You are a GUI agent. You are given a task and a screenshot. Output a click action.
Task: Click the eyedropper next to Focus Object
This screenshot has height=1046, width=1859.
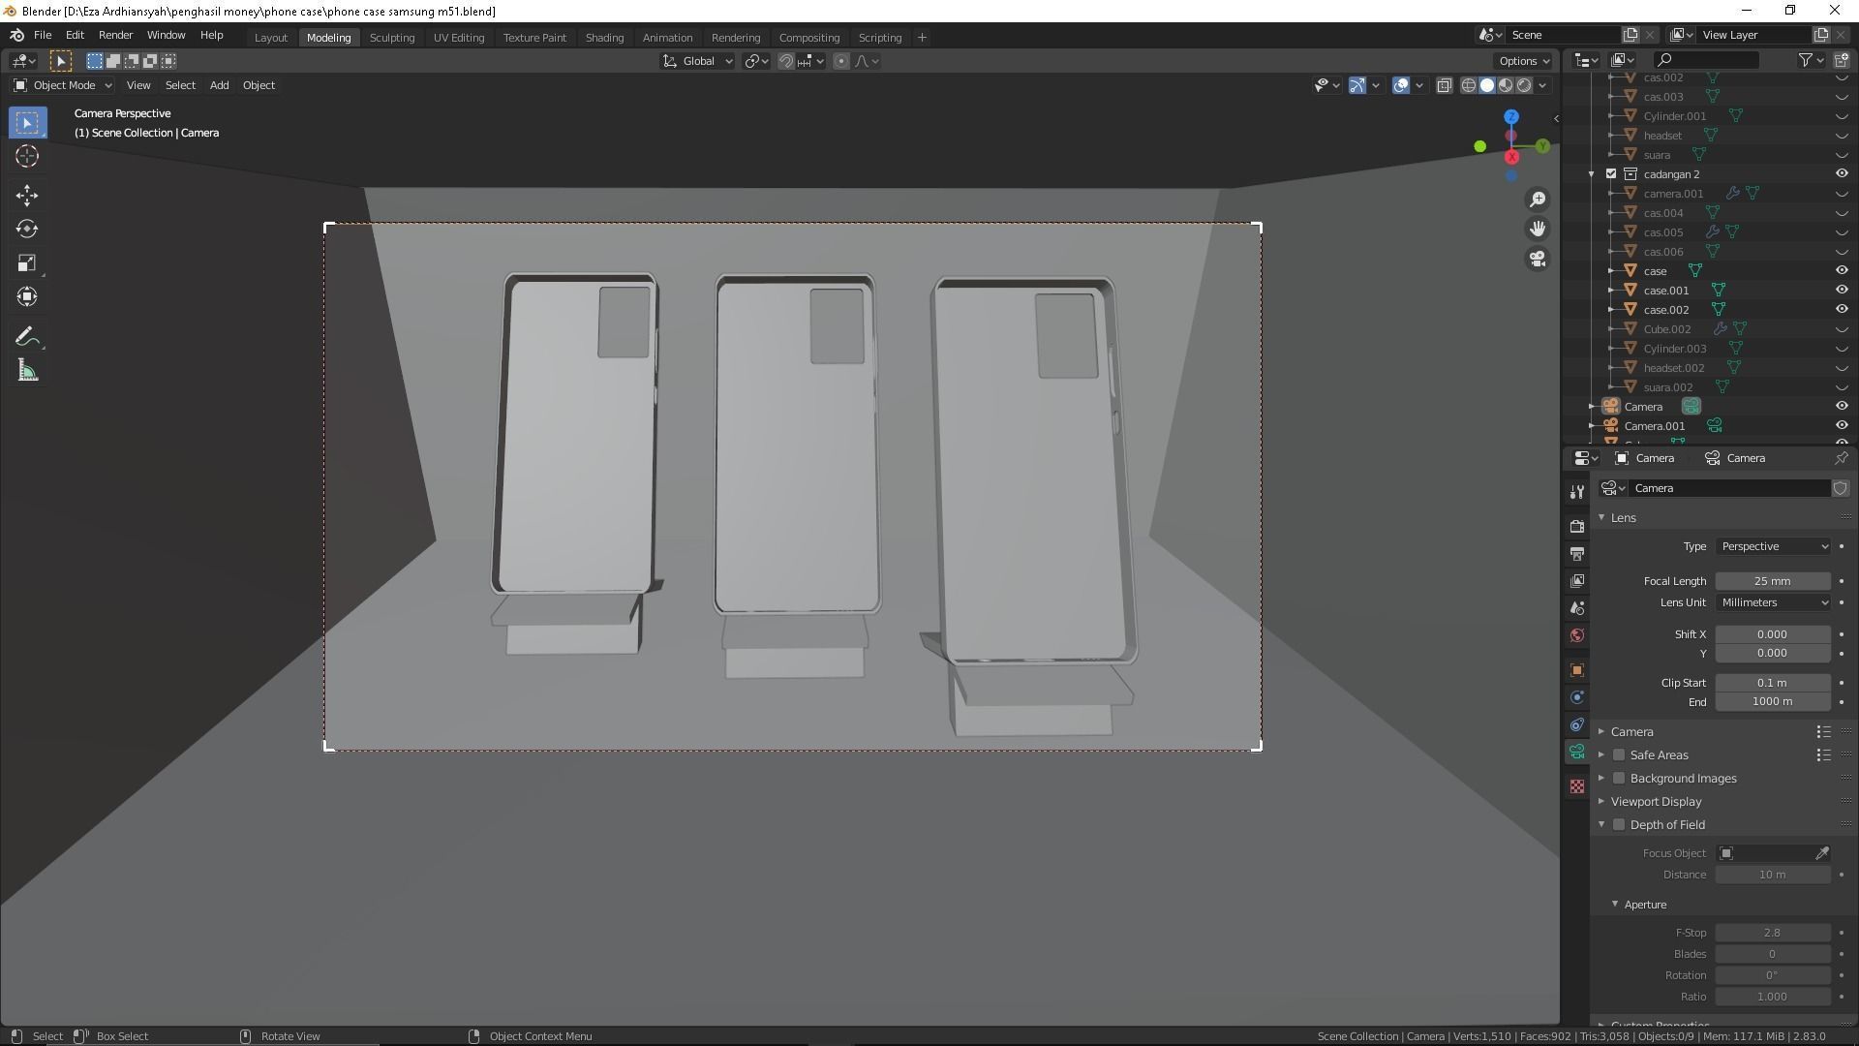tap(1821, 853)
